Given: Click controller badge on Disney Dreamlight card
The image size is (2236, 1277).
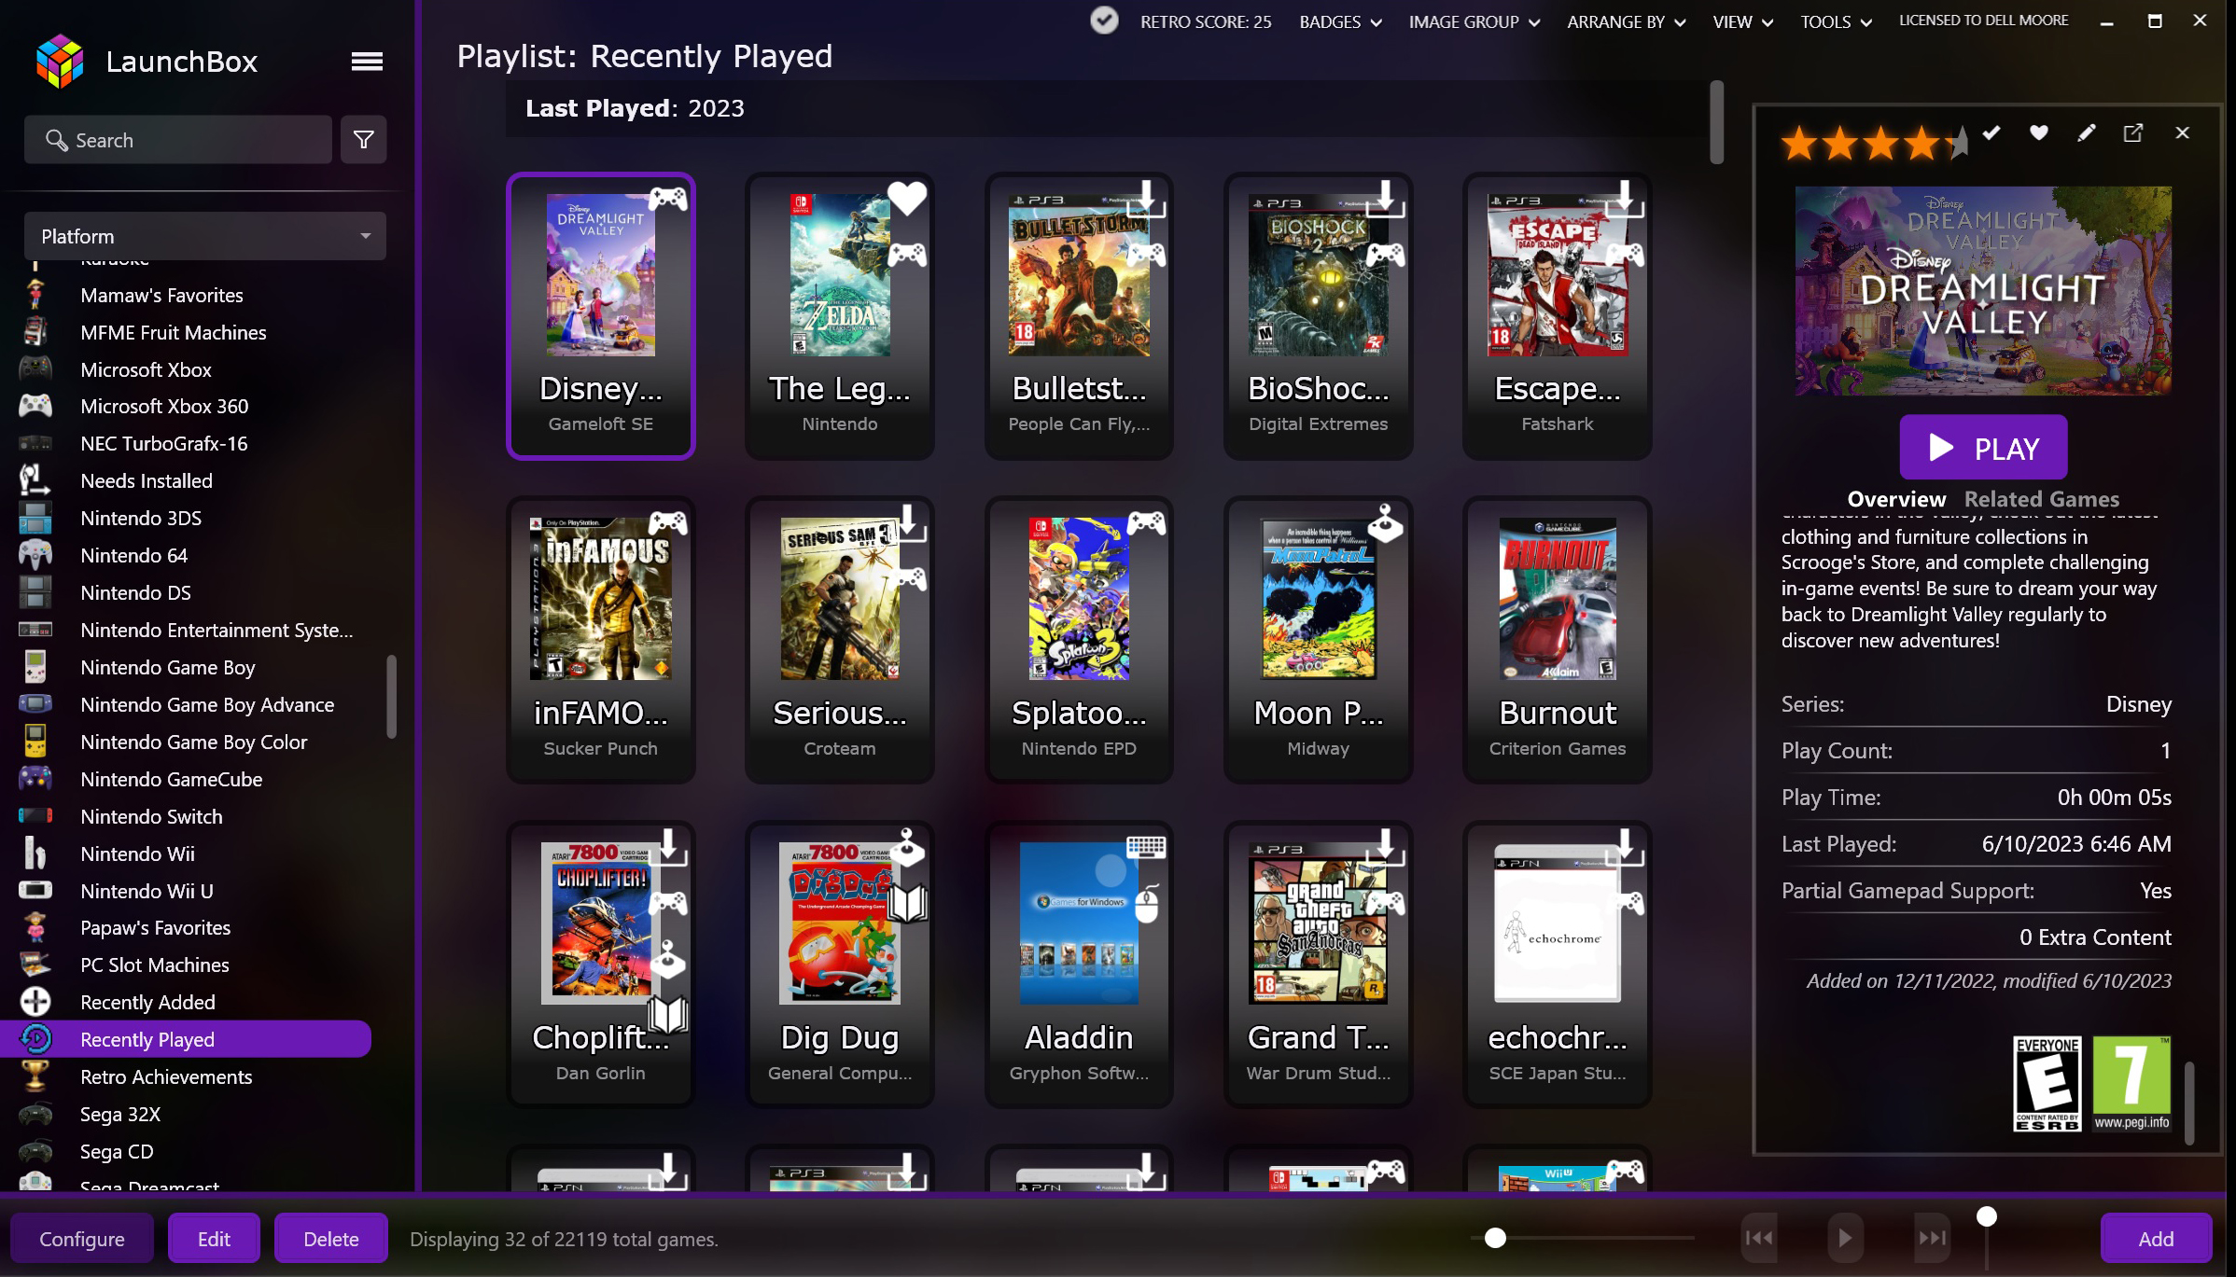Looking at the screenshot, I should (x=667, y=198).
